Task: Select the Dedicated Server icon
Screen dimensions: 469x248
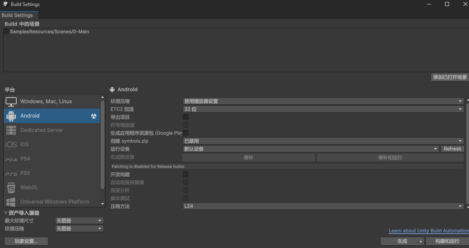Action: (11, 130)
